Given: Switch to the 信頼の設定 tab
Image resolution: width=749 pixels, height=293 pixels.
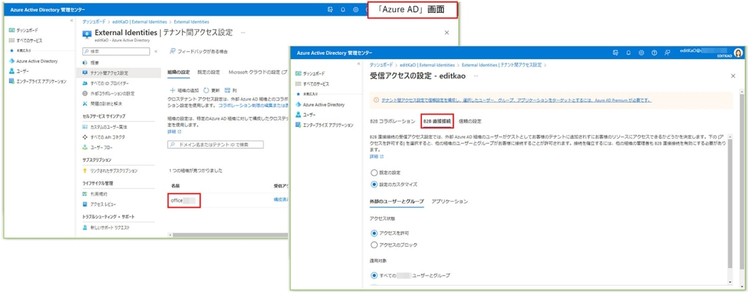Looking at the screenshot, I should pyautogui.click(x=470, y=121).
